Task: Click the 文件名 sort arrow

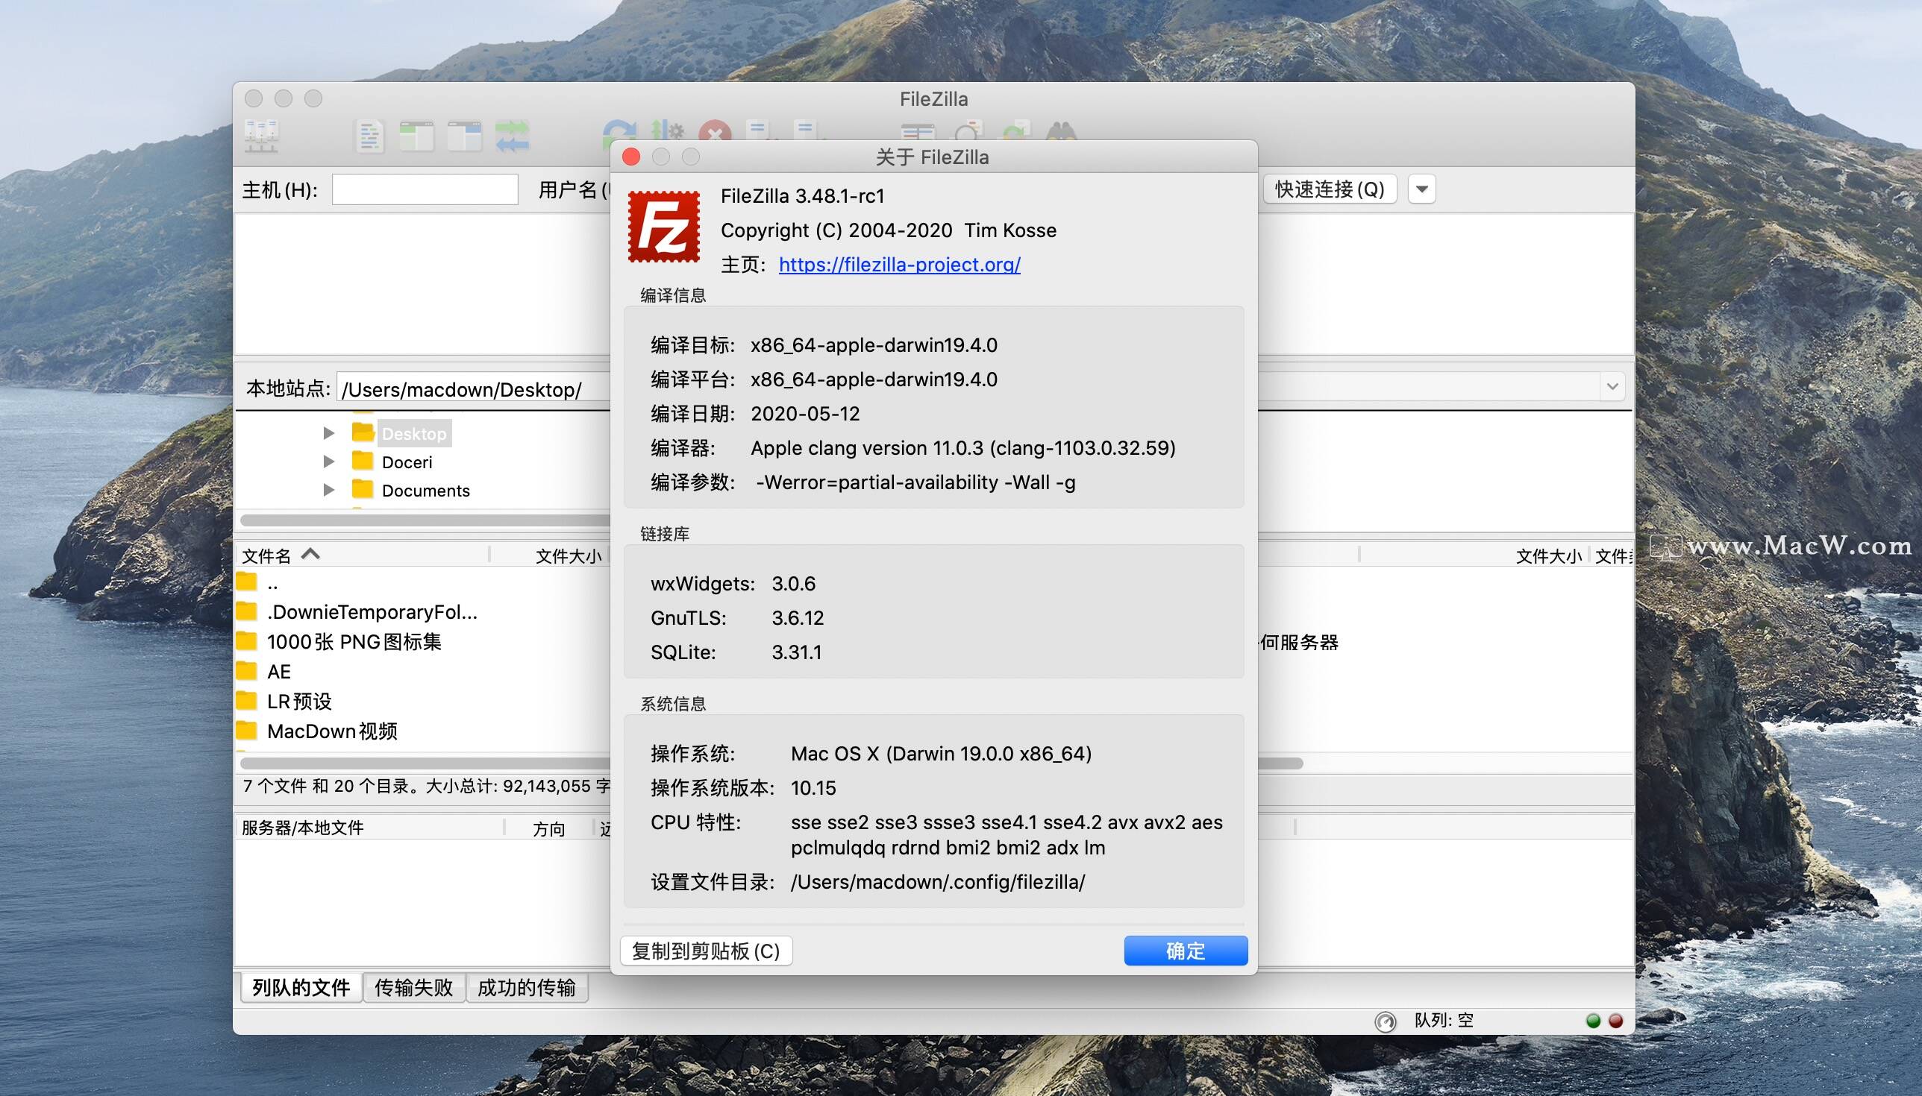Action: 310,554
